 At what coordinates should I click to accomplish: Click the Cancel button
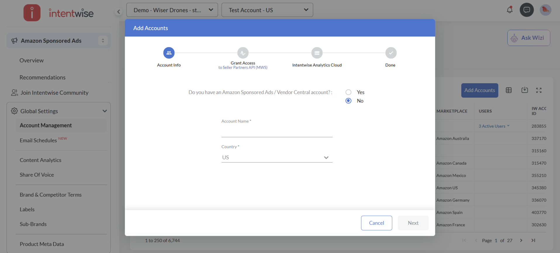[376, 223]
